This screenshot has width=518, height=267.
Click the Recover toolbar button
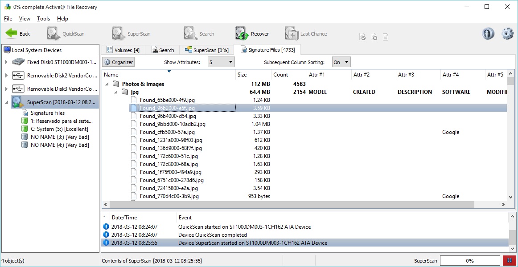252,34
